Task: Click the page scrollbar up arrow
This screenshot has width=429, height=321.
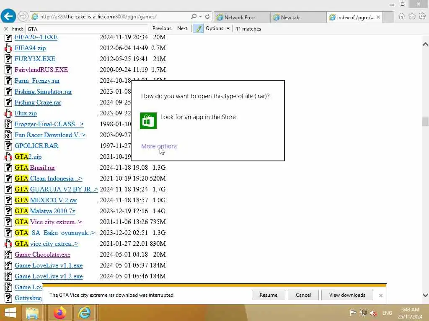Action: coord(425,44)
